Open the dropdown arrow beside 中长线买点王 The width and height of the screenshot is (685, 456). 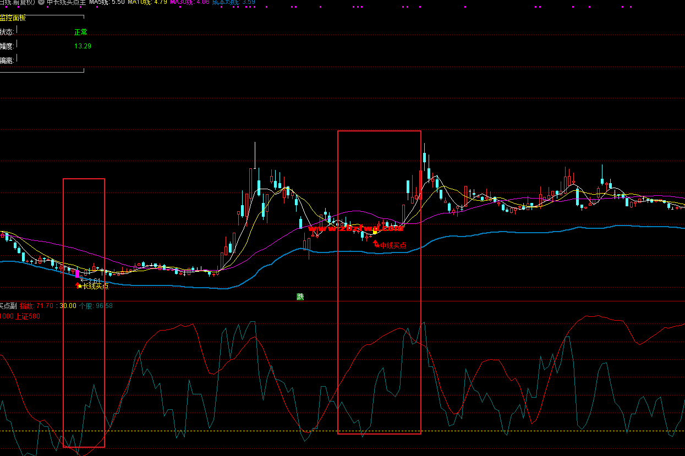click(41, 2)
